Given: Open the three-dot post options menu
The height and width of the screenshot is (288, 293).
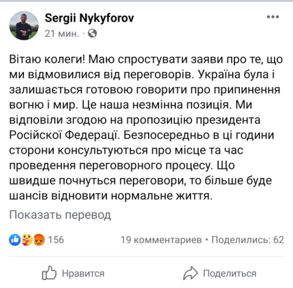Looking at the screenshot, I should click(273, 17).
